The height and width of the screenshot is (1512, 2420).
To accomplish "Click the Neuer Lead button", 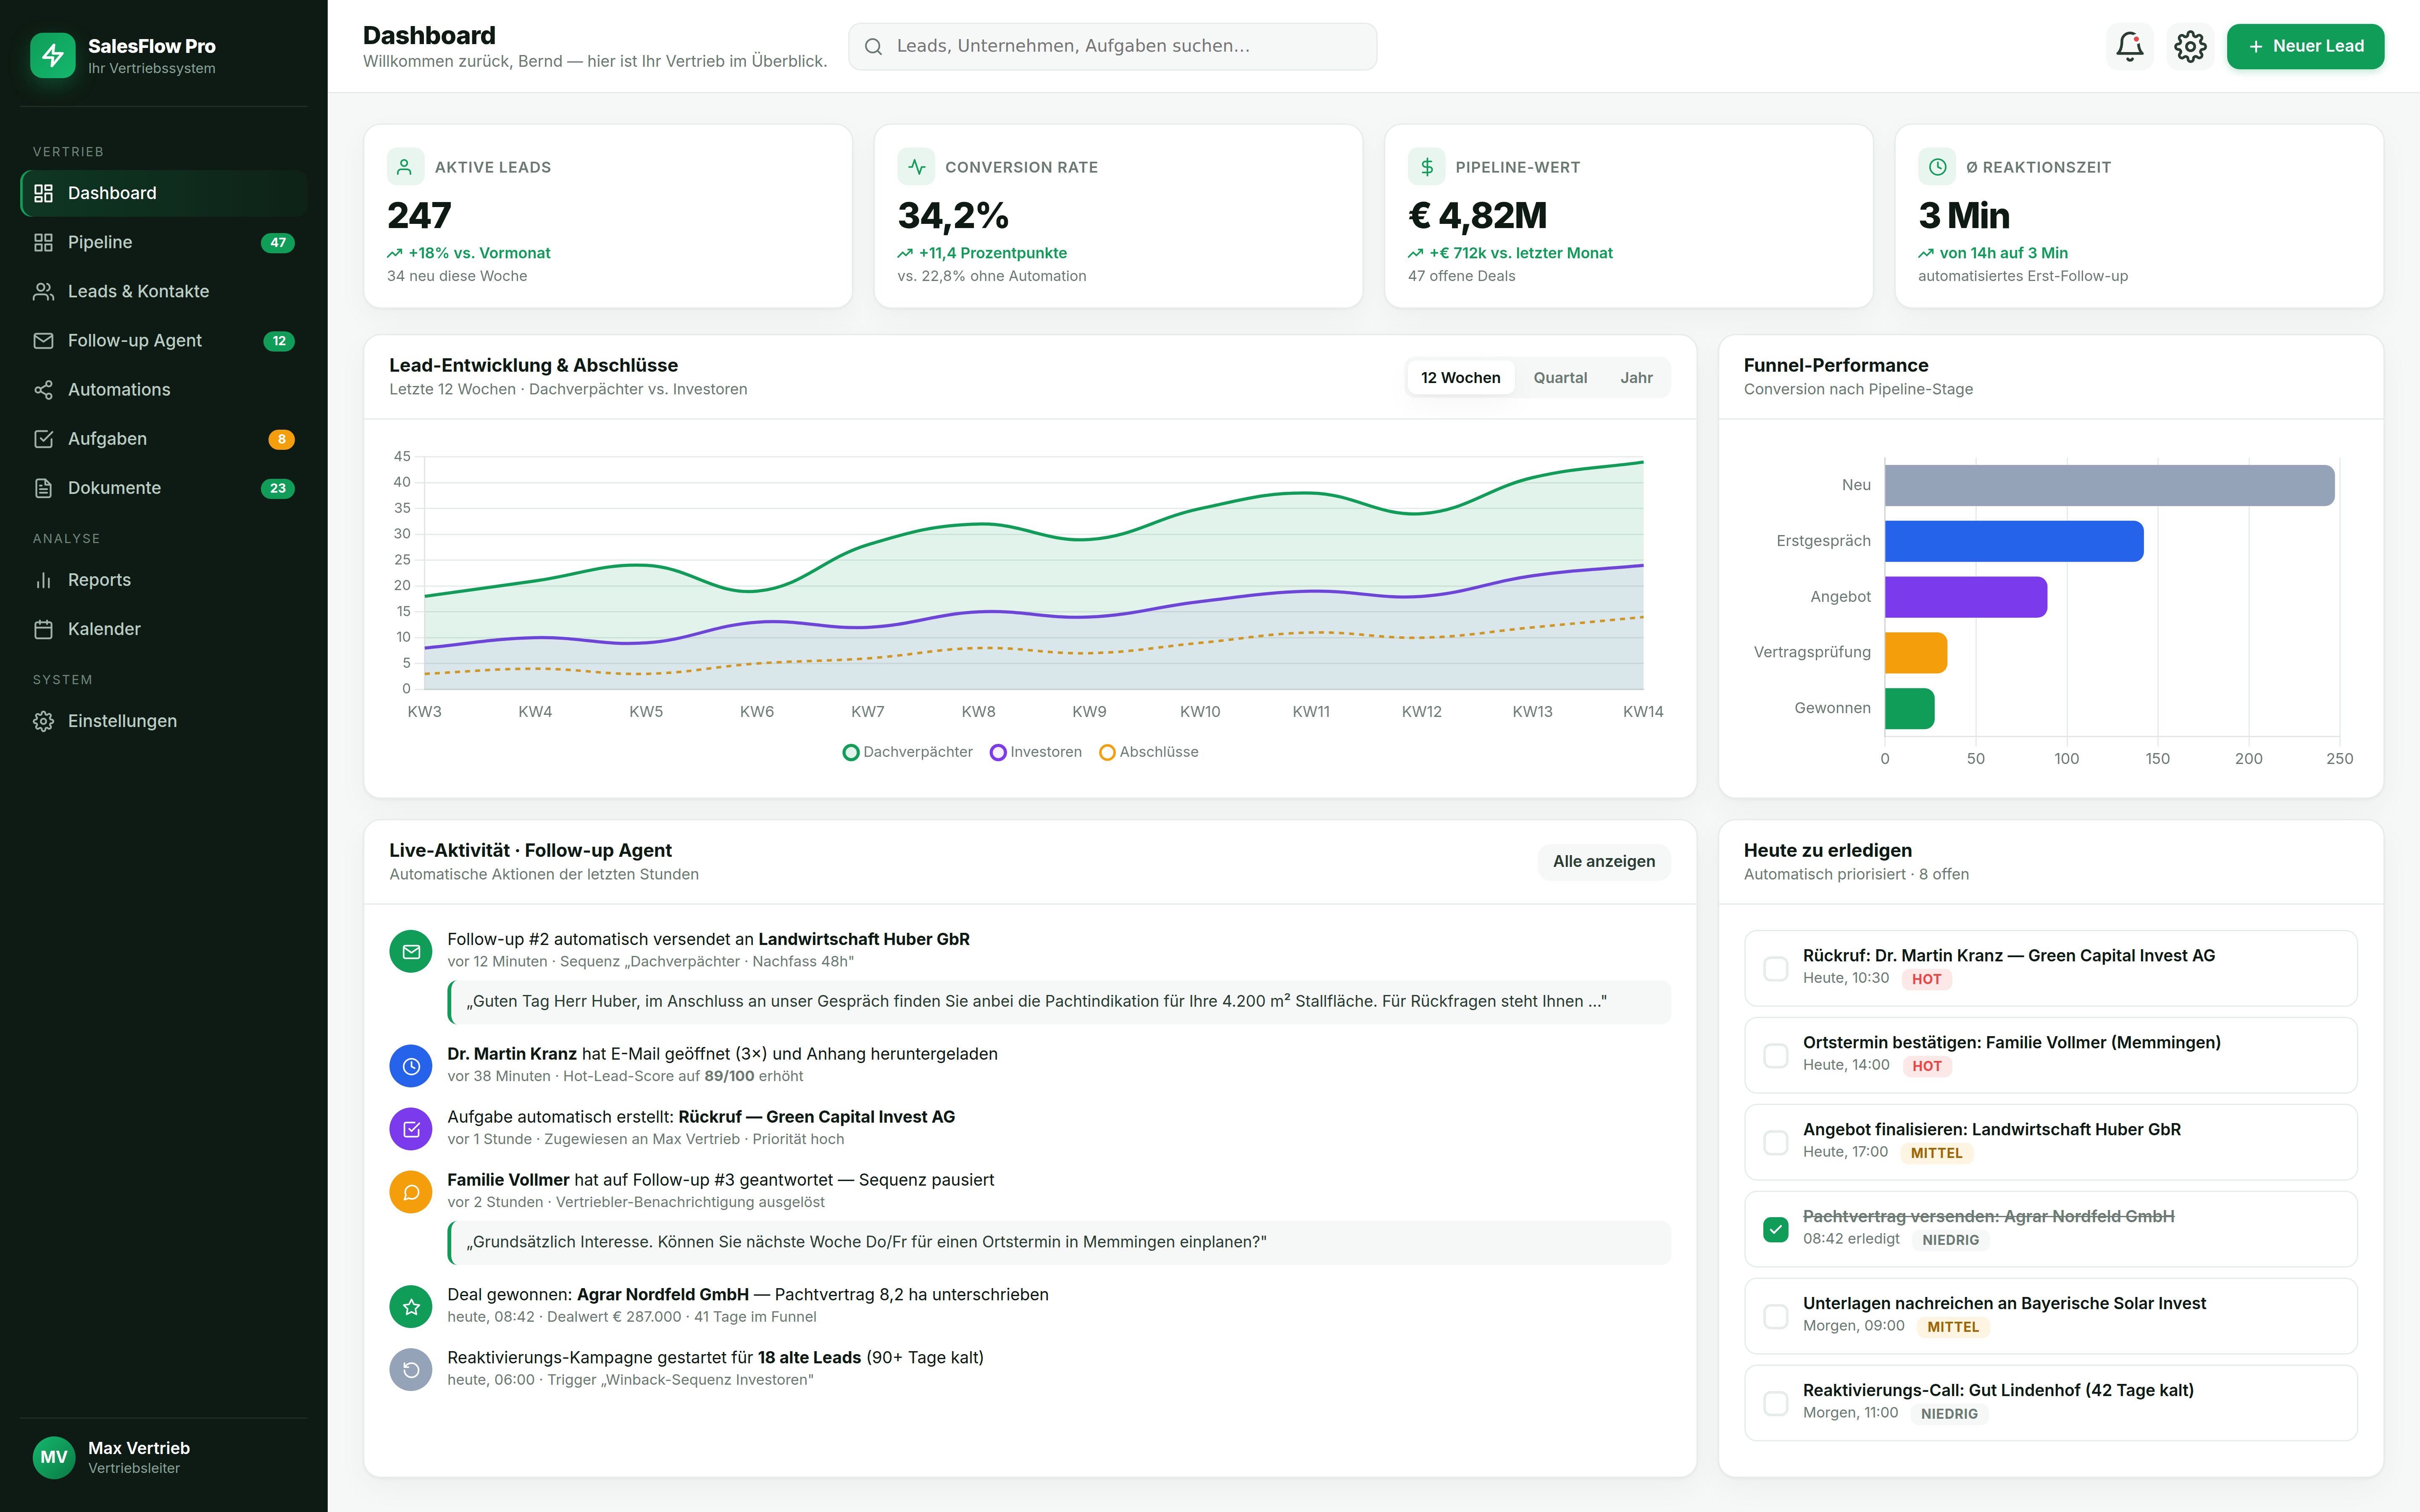I will click(x=2305, y=46).
